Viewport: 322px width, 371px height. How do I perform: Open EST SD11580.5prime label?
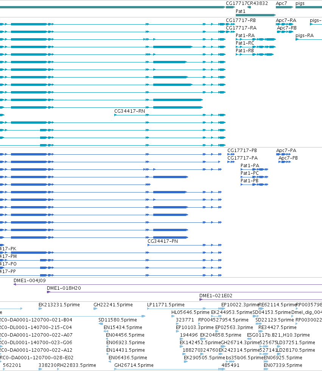click(x=118, y=320)
